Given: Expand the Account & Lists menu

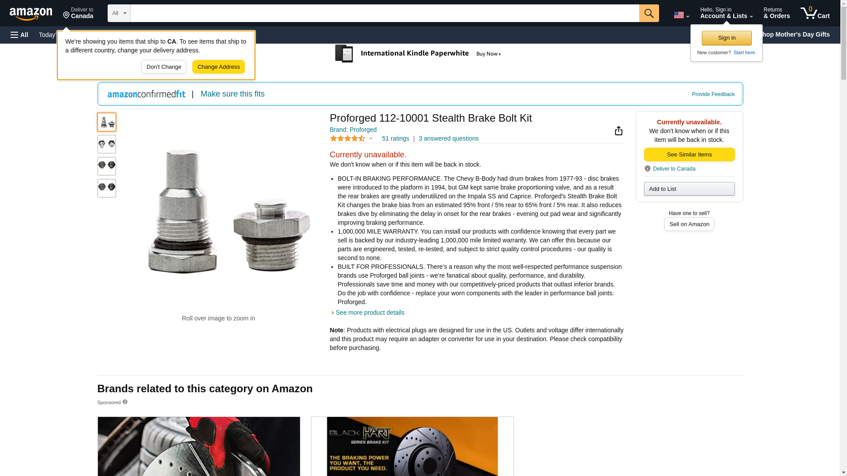Looking at the screenshot, I should [x=726, y=13].
